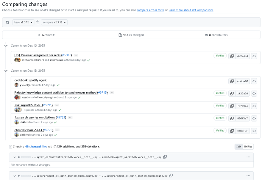Copy full SHA for commit 800f3e7
The image size is (262, 180).
click(232, 118)
